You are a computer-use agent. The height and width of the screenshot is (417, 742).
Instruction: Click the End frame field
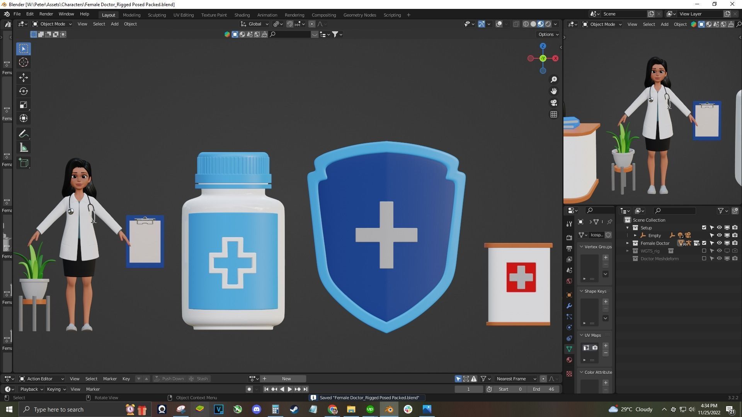pos(543,389)
